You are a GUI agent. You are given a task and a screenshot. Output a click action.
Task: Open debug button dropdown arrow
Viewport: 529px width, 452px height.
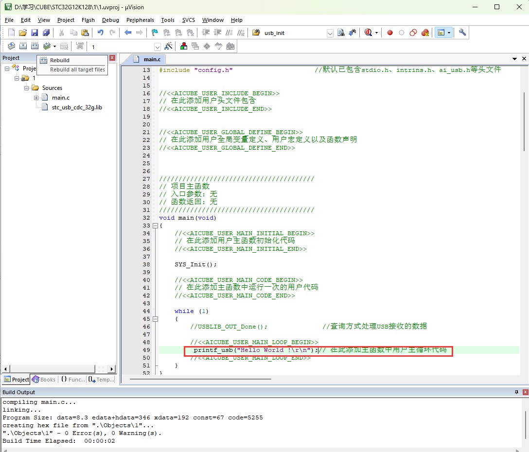(376, 33)
